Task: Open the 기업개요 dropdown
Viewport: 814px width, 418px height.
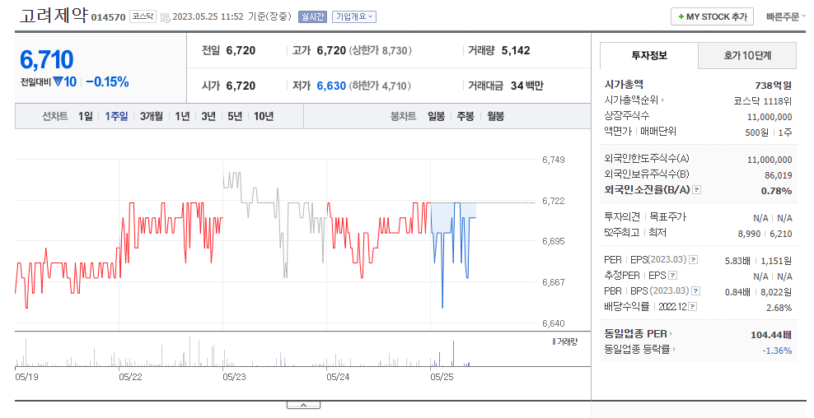Action: 354,16
